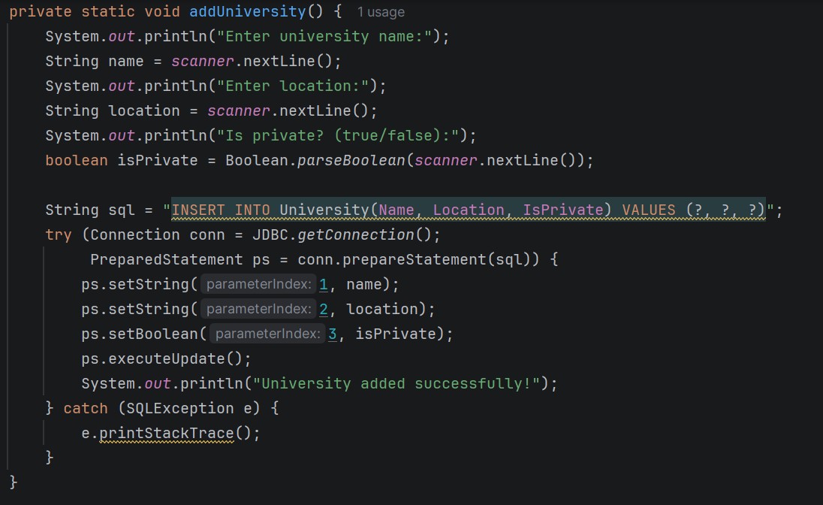This screenshot has height=505, width=823.
Task: Click the try keyword
Action: pyautogui.click(x=59, y=234)
